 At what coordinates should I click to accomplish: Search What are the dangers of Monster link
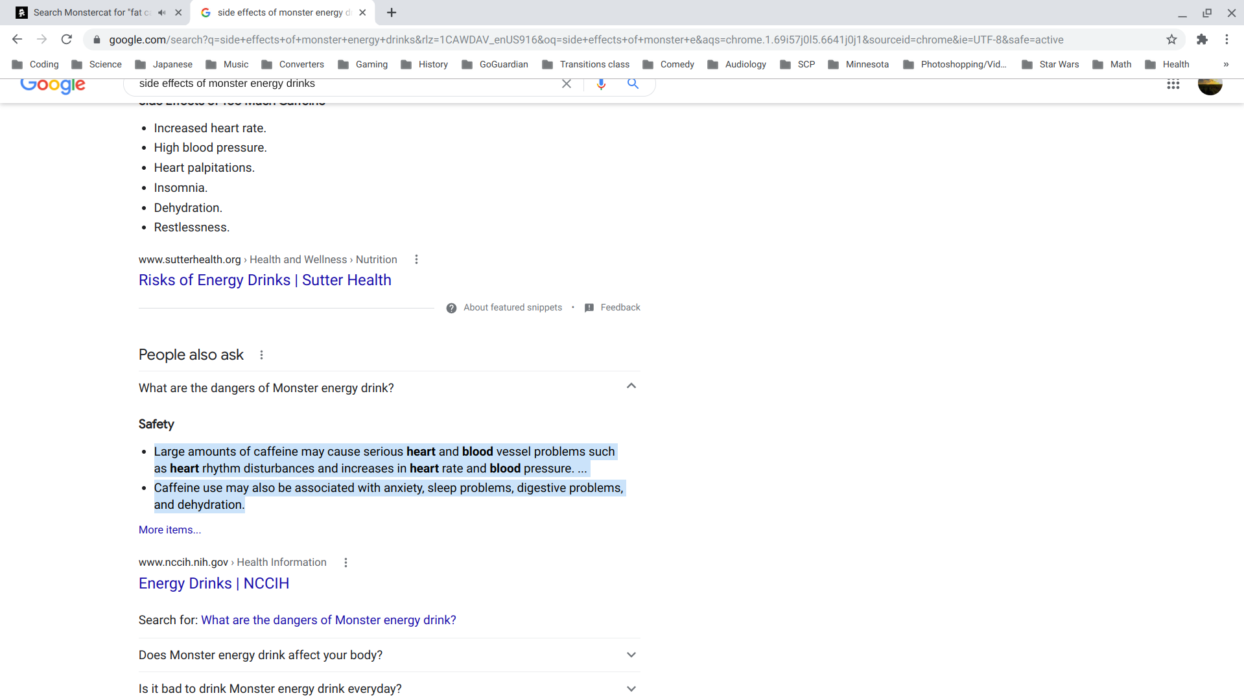(329, 620)
